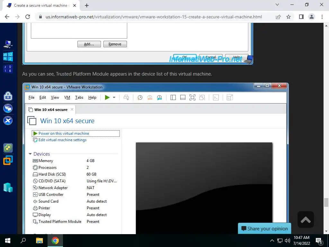Click Share your opinion button
Image resolution: width=329 pixels, height=247 pixels.
[264, 229]
